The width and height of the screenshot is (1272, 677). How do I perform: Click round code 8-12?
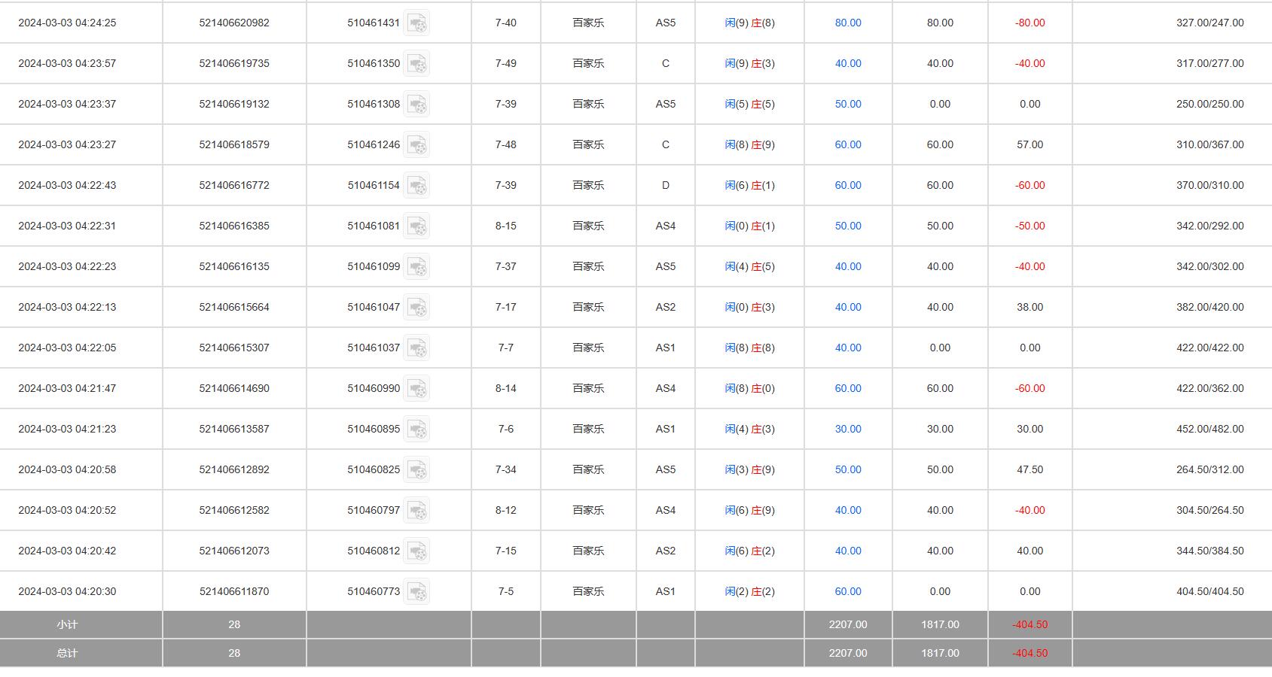click(x=506, y=510)
